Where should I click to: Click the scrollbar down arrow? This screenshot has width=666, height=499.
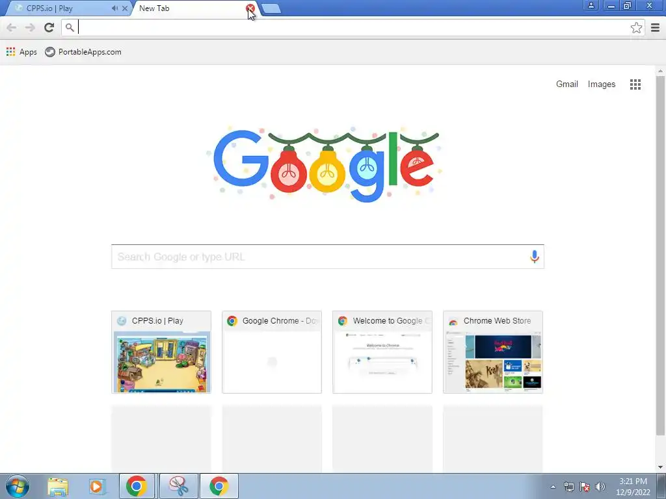[660, 467]
